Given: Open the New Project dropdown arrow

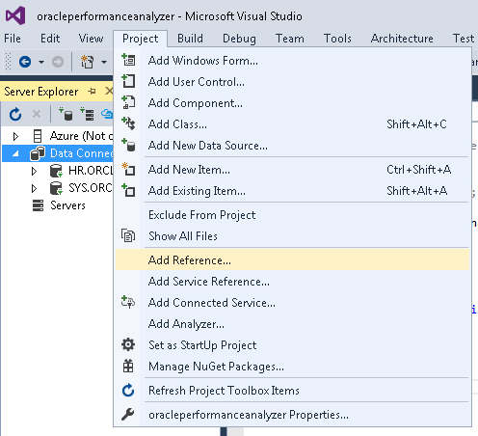Looking at the screenshot, I should pyautogui.click(x=104, y=62).
